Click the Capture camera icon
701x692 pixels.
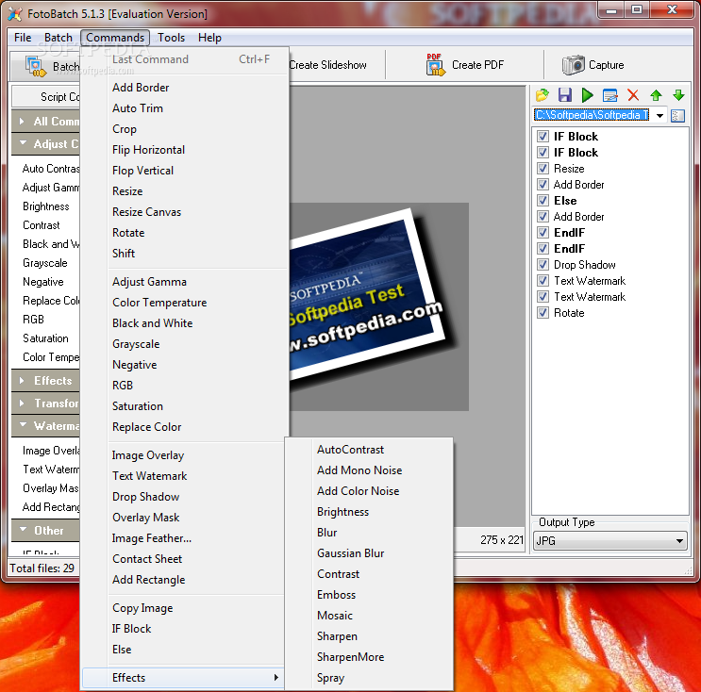(573, 65)
